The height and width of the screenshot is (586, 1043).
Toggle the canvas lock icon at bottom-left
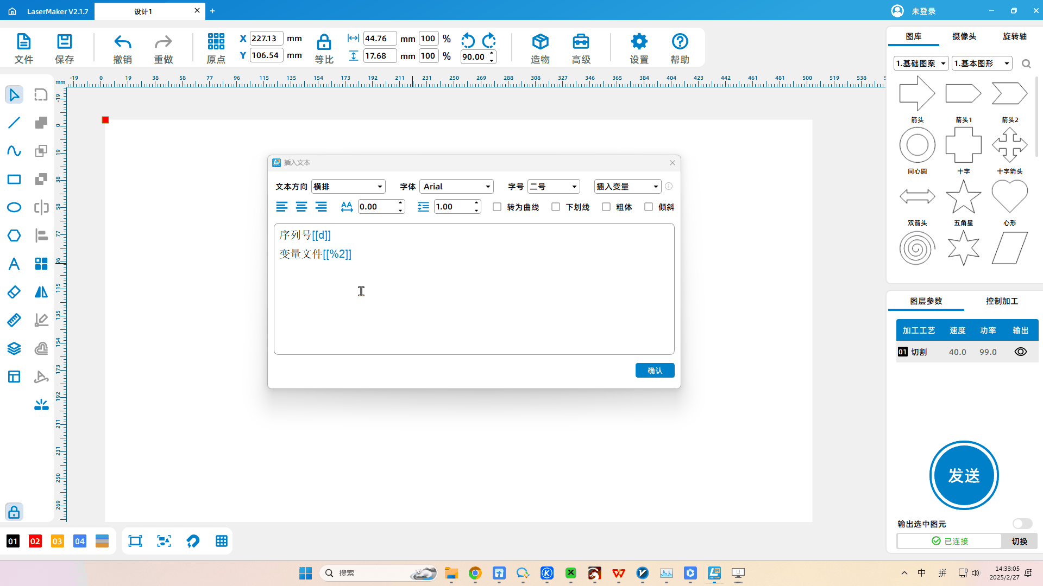tap(14, 512)
